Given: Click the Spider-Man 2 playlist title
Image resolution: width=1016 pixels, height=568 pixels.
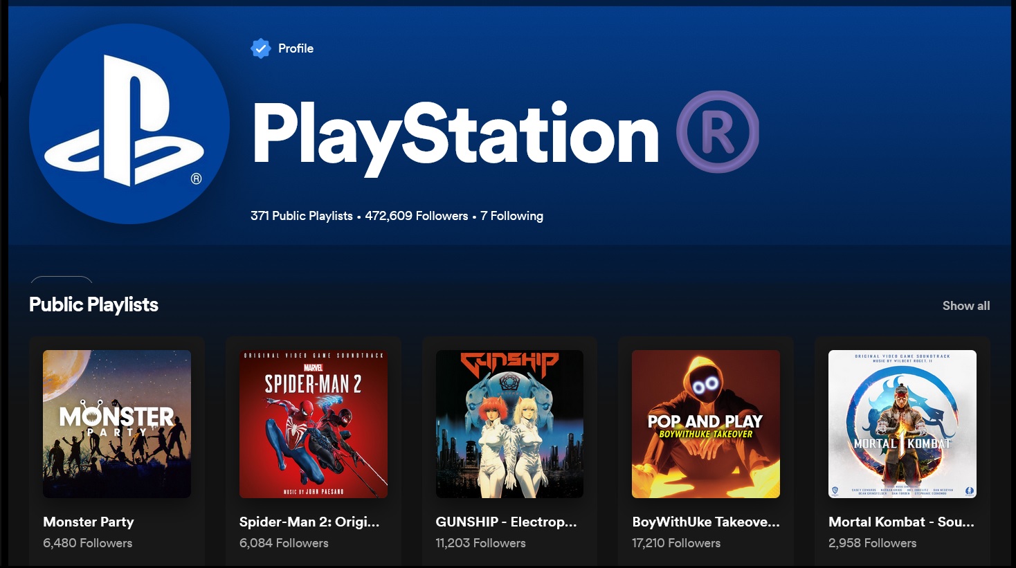Looking at the screenshot, I should point(309,522).
